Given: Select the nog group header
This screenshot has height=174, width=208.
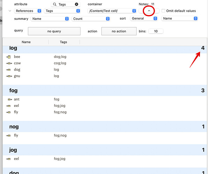Looking at the screenshot, I should pos(105,127).
